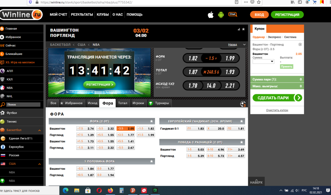Open Избранное star icon in sidebar

[2, 37]
